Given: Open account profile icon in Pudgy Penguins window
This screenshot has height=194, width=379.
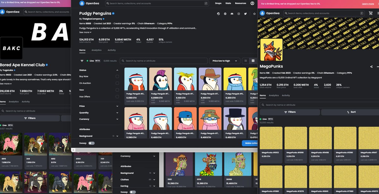Looking at the screenshot, I should [x=252, y=3].
